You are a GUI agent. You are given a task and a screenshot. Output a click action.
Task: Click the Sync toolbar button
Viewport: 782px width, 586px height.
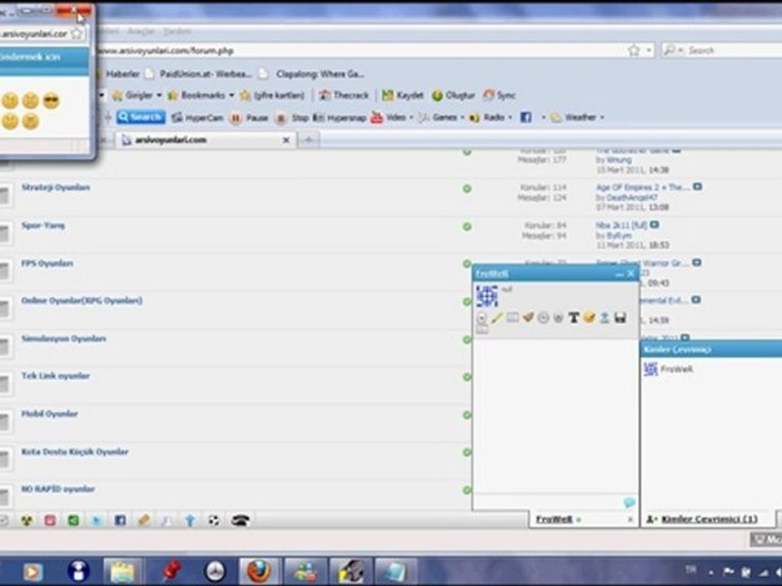(499, 95)
